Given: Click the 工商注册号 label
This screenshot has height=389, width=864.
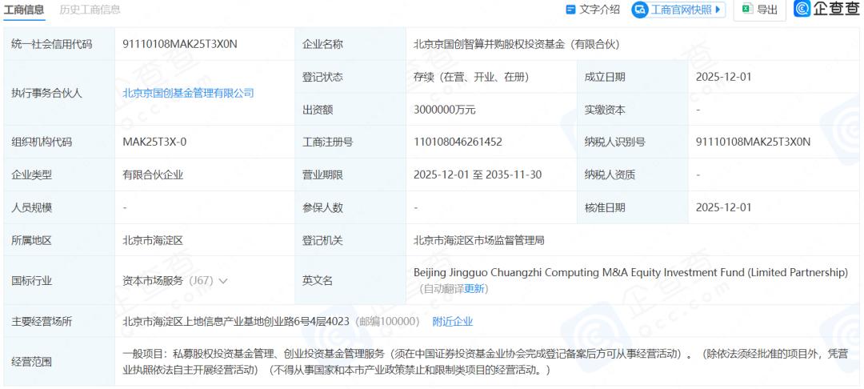Looking at the screenshot, I should pyautogui.click(x=327, y=142).
